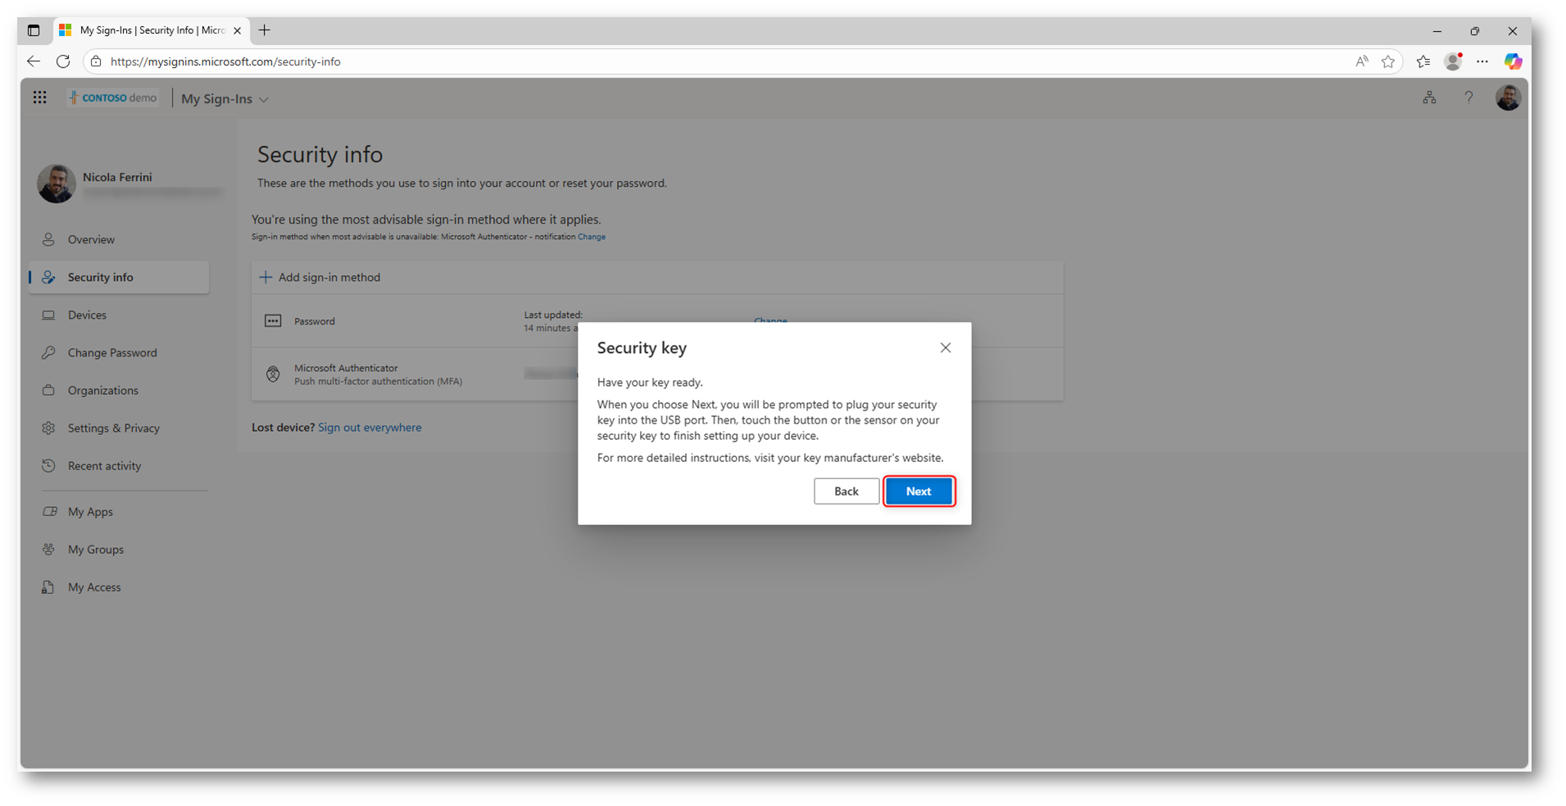This screenshot has width=1566, height=806.
Task: Restore down the browser window
Action: pyautogui.click(x=1475, y=31)
